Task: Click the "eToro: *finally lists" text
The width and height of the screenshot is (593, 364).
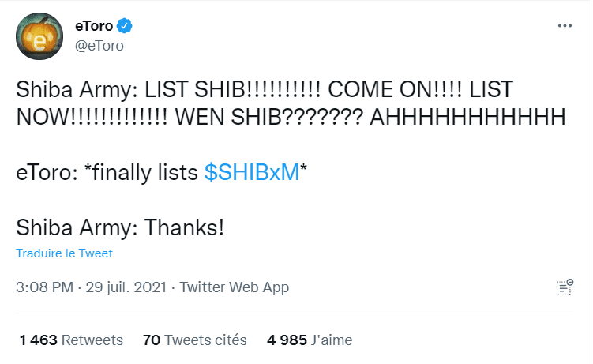Action: (107, 173)
